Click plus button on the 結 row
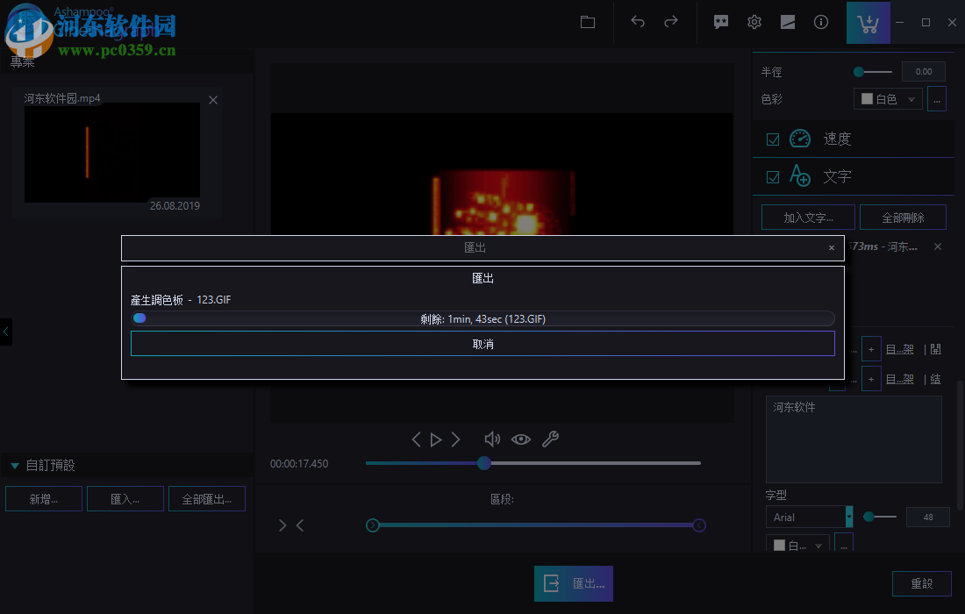The width and height of the screenshot is (965, 614). [x=871, y=379]
